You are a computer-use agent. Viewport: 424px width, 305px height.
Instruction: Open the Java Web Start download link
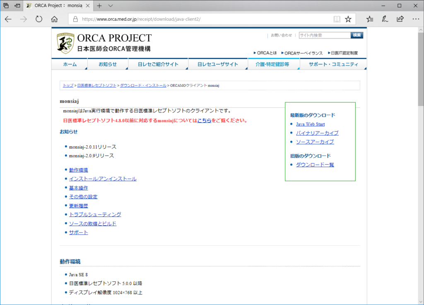tap(310, 124)
